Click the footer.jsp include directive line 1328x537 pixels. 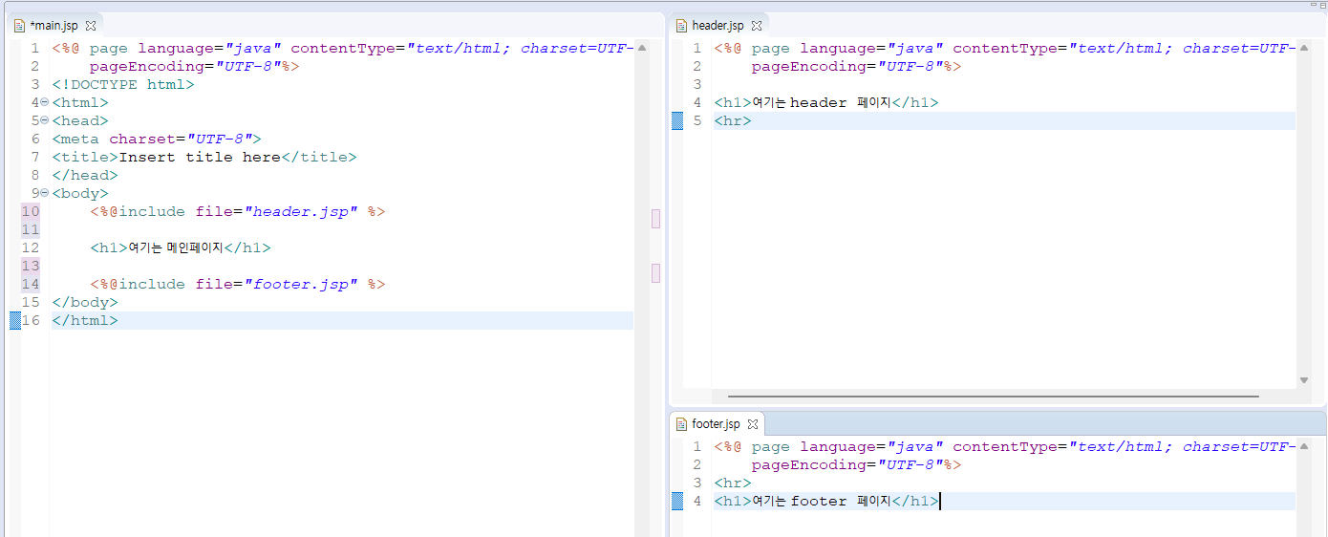point(237,284)
